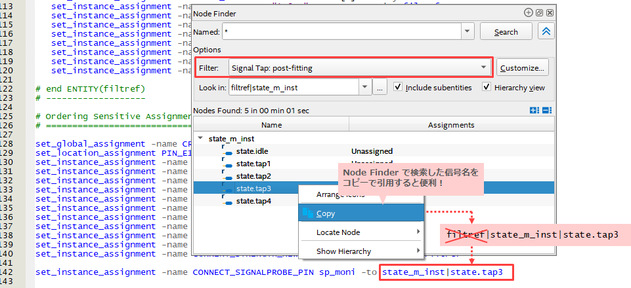Click the set_location_assignment PIN line
631x288 pixels.
pyautogui.click(x=114, y=153)
